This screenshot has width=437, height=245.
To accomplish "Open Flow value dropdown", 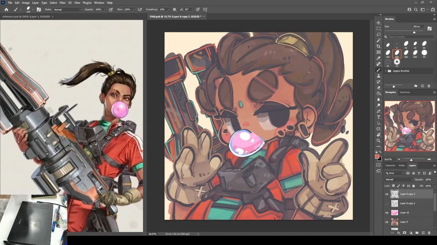I will coord(133,10).
